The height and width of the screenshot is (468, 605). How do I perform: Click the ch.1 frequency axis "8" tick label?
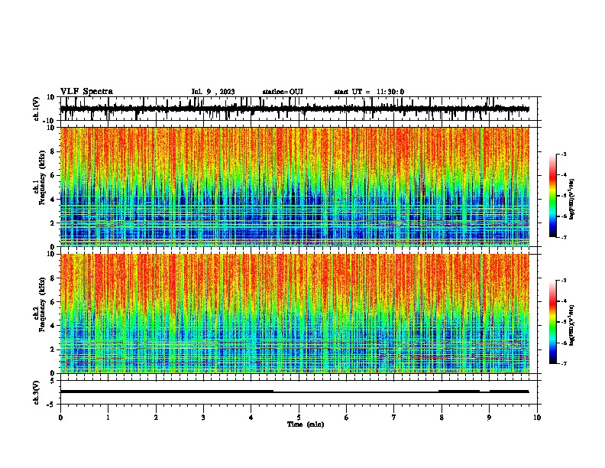pos(53,151)
